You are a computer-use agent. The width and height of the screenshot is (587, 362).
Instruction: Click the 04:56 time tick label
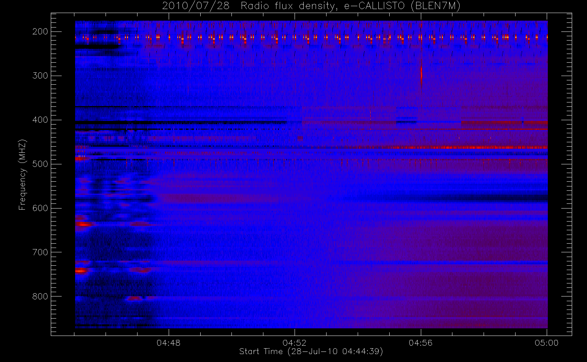tap(421, 343)
